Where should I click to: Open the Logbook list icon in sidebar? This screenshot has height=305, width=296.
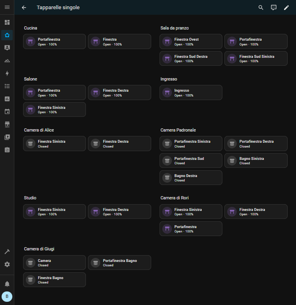tap(7, 86)
